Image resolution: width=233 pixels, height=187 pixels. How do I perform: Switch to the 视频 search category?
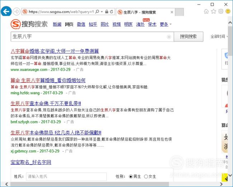(x=116, y=24)
